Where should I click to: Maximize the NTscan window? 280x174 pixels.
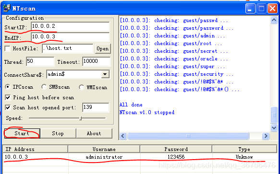click(x=261, y=8)
